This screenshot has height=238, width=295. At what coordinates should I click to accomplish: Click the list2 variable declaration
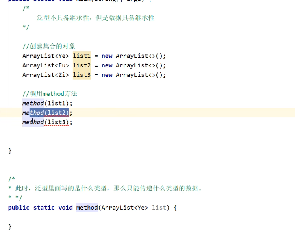(x=82, y=65)
